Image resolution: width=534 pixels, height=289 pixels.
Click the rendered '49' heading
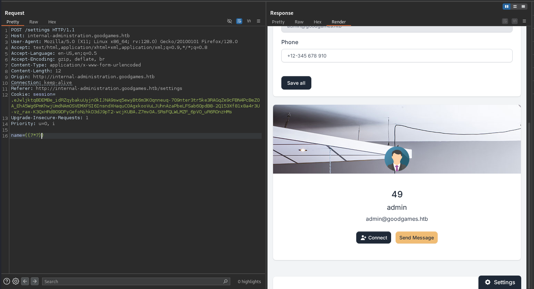397,194
